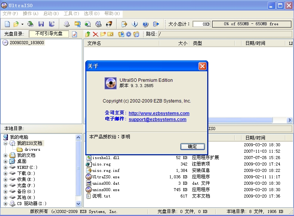Screen dimensions: 294x216
Task: Click the New Folder icon with star
Action: click(x=103, y=34)
